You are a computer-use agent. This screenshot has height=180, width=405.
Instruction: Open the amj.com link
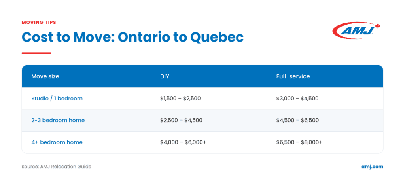point(372,167)
